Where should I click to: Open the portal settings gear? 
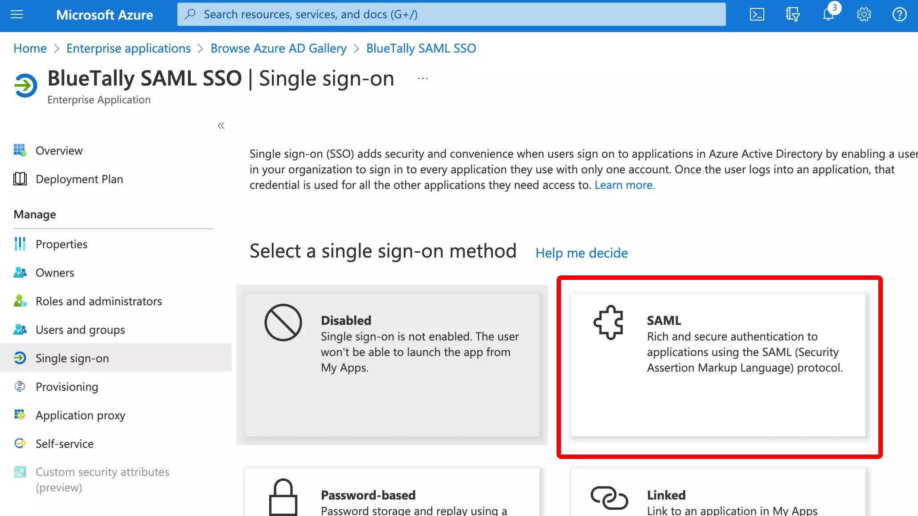(x=864, y=15)
